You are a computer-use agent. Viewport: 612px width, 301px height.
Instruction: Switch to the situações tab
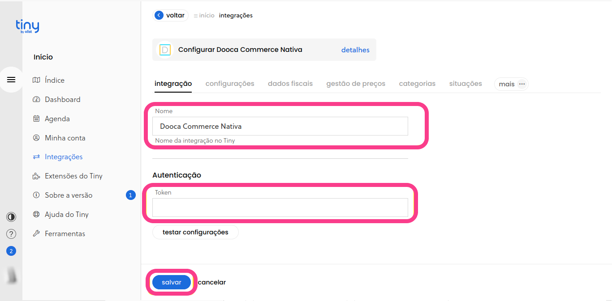pyautogui.click(x=465, y=84)
